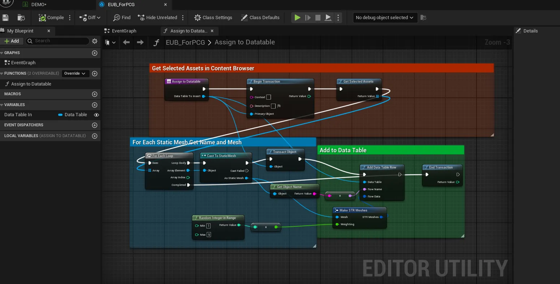Image resolution: width=560 pixels, height=284 pixels.
Task: Select the My Blueprint panel tab
Action: pos(20,31)
